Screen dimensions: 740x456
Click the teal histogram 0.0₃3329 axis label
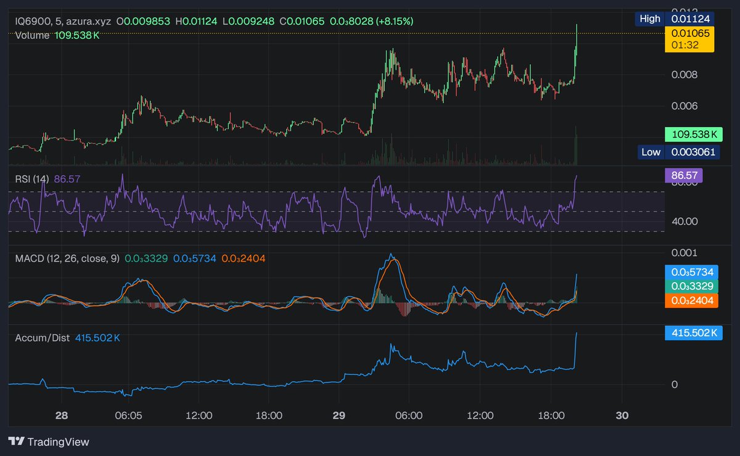pos(692,286)
